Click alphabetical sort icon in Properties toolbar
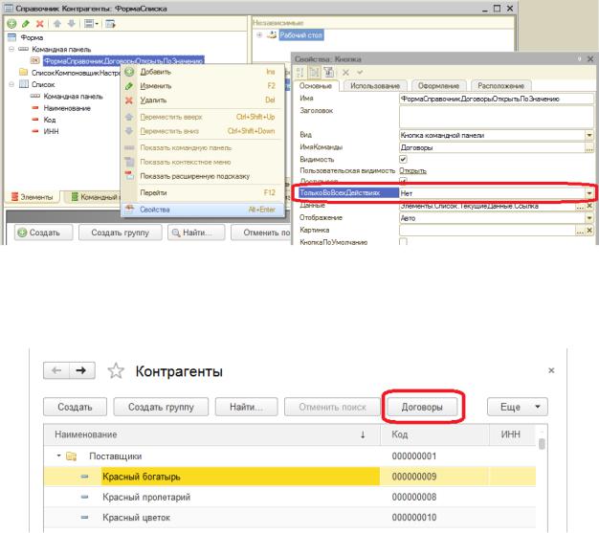This screenshot has height=533, width=599. pos(300,72)
